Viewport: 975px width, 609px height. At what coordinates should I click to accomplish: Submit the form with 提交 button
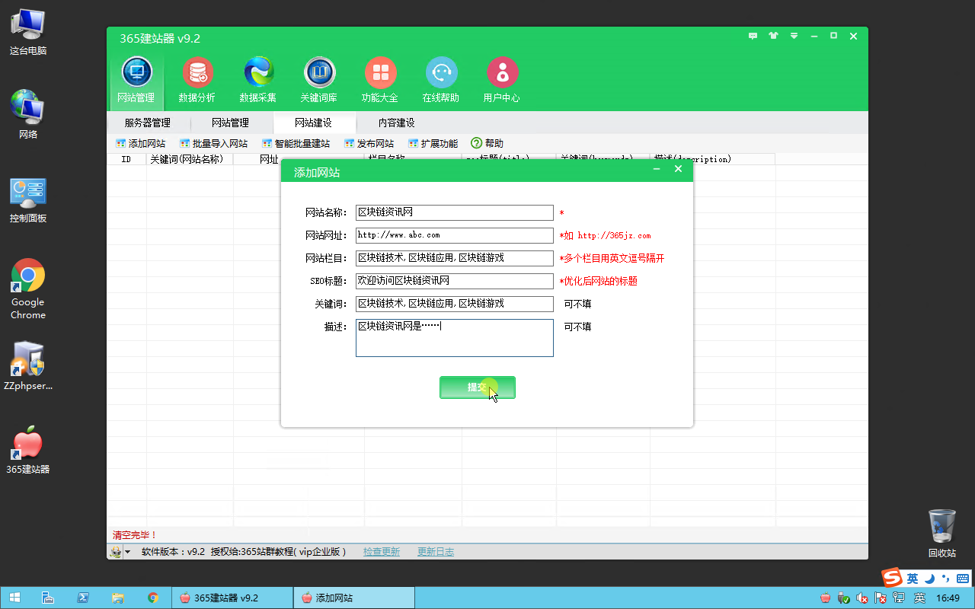tap(478, 387)
